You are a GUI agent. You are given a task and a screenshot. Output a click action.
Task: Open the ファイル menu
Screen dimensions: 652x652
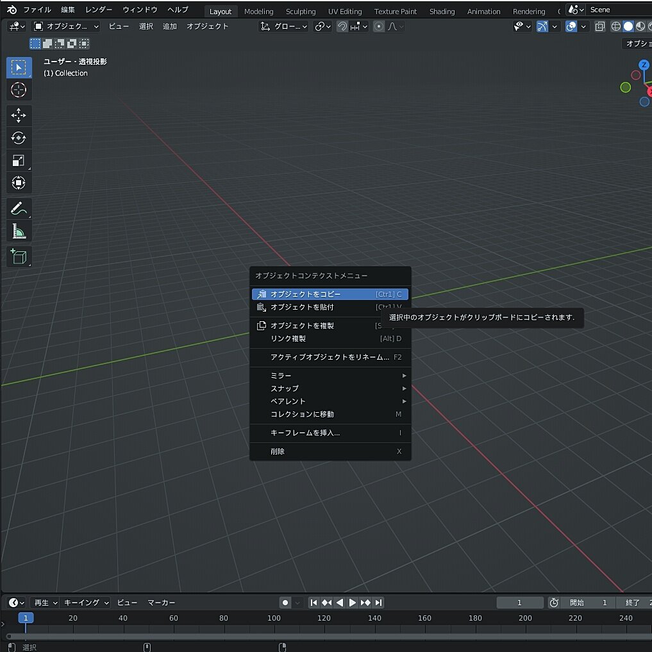(x=37, y=10)
